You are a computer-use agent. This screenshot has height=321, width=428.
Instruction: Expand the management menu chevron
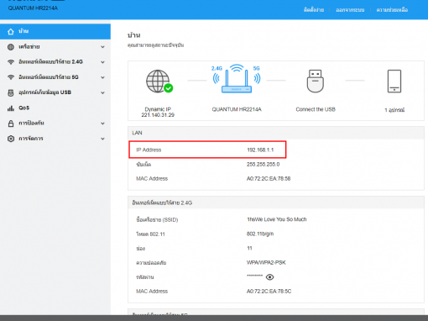pos(102,139)
